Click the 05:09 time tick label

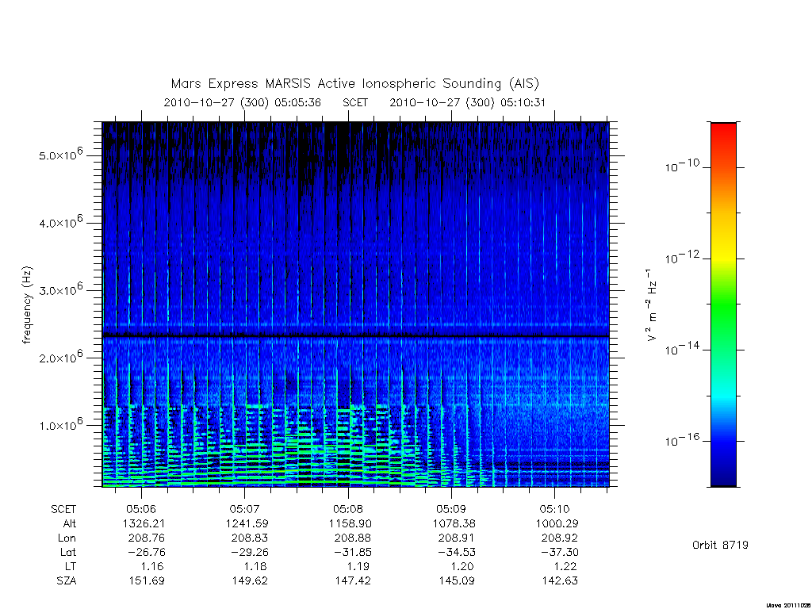coord(451,509)
